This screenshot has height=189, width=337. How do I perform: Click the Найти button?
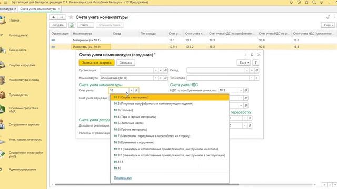(x=85, y=25)
